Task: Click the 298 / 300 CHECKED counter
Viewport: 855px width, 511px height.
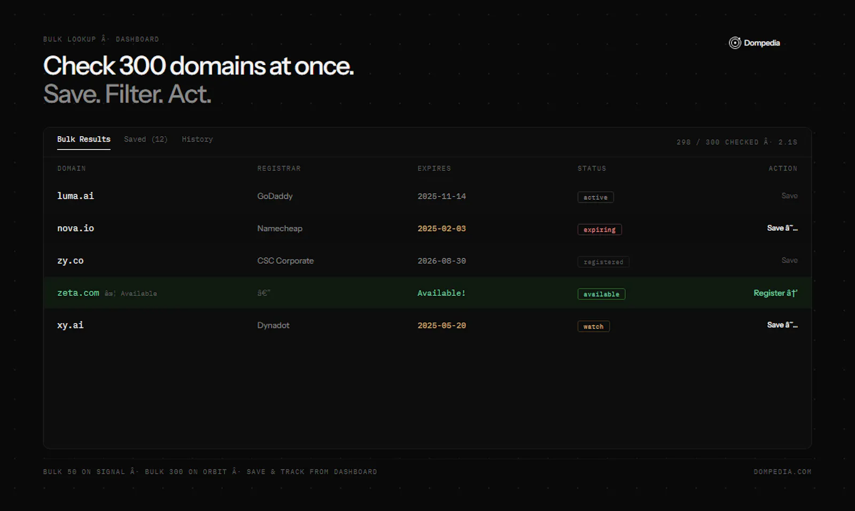Action: [x=736, y=142]
